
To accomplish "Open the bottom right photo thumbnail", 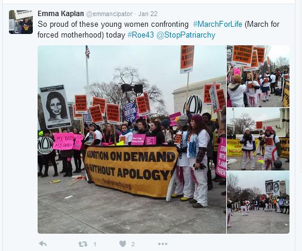I will [x=258, y=202].
